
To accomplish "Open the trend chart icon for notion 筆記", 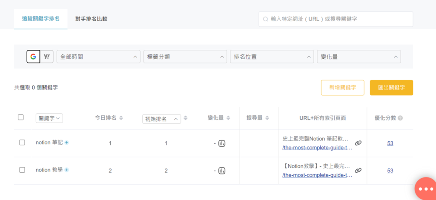I will 221,143.
